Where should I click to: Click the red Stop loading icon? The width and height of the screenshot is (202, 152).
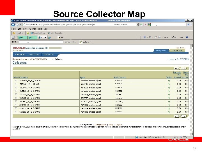pyautogui.click(x=145, y=24)
